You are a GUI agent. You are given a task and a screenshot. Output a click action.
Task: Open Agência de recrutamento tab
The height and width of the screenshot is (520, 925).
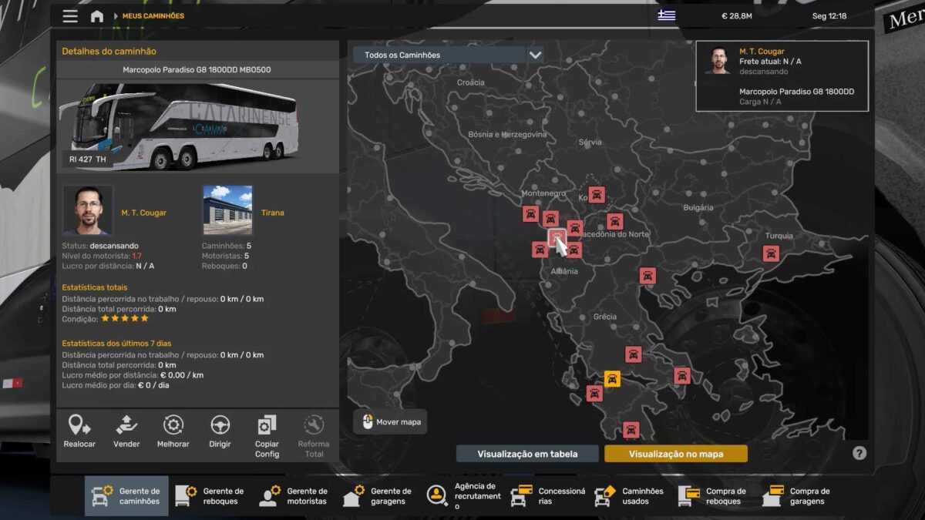(462, 496)
